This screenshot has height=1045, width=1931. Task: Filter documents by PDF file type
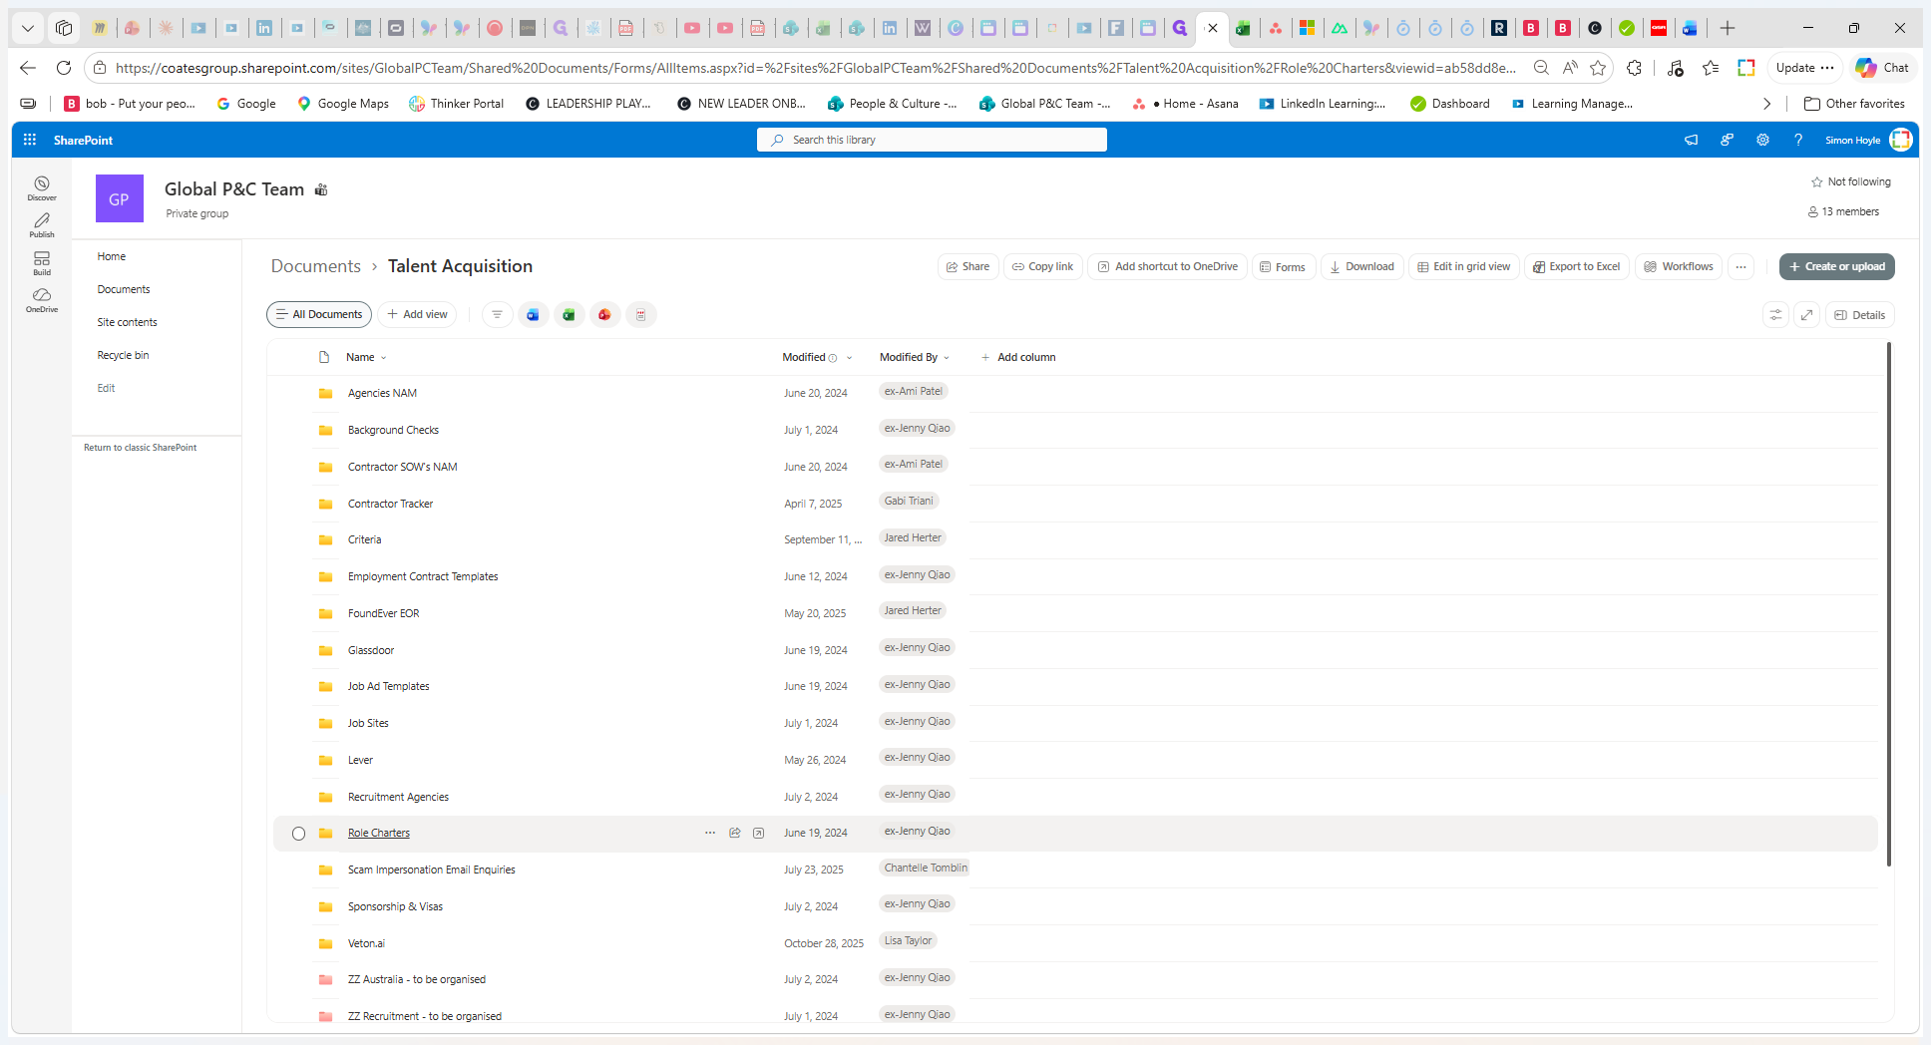point(640,315)
